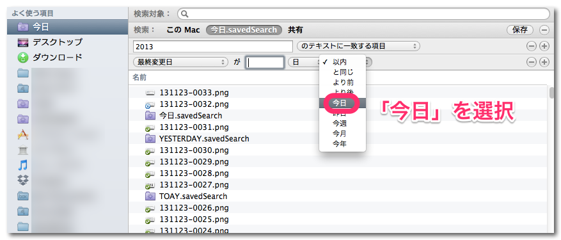Open the Applications icon in sidebar
This screenshot has height=240, width=561.
[23, 134]
